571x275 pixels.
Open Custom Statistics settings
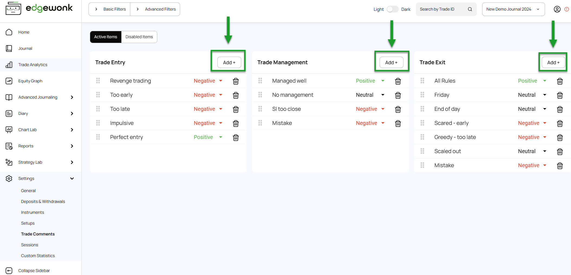(x=38, y=255)
